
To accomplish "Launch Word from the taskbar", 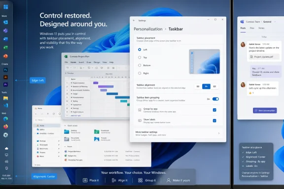I will pos(5,39).
